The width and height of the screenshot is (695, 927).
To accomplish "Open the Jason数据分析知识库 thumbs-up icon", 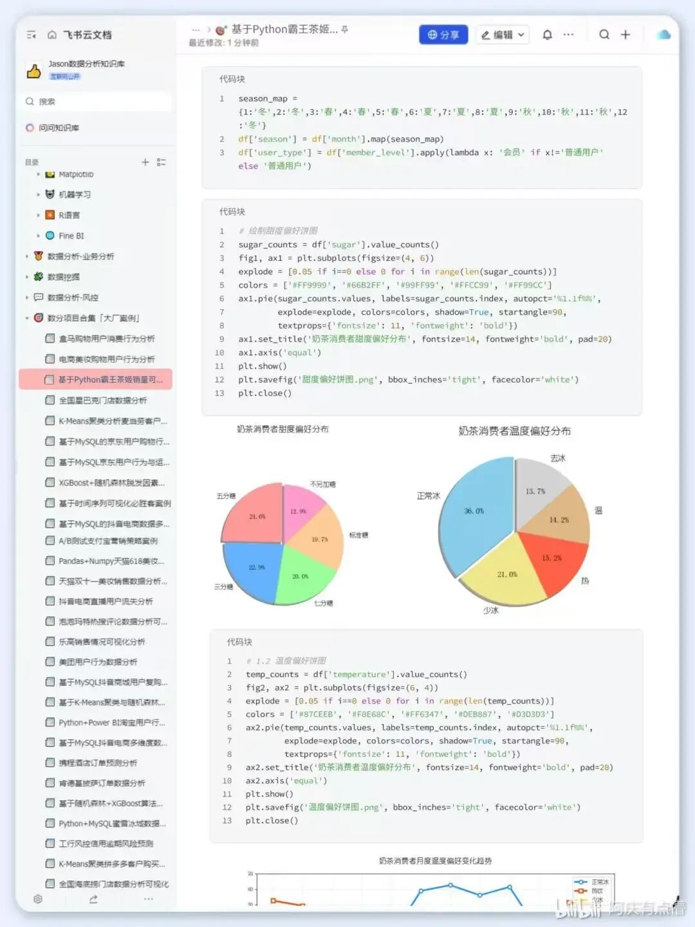I will 34,70.
